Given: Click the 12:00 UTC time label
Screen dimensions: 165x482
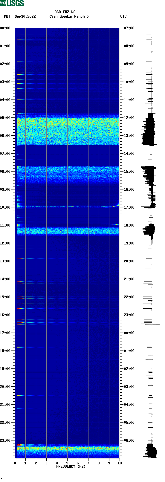Looking at the screenshot, I should pyautogui.click(x=129, y=118).
